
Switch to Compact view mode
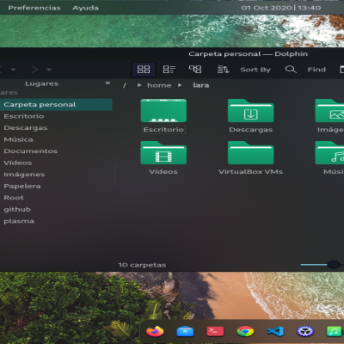(169, 70)
